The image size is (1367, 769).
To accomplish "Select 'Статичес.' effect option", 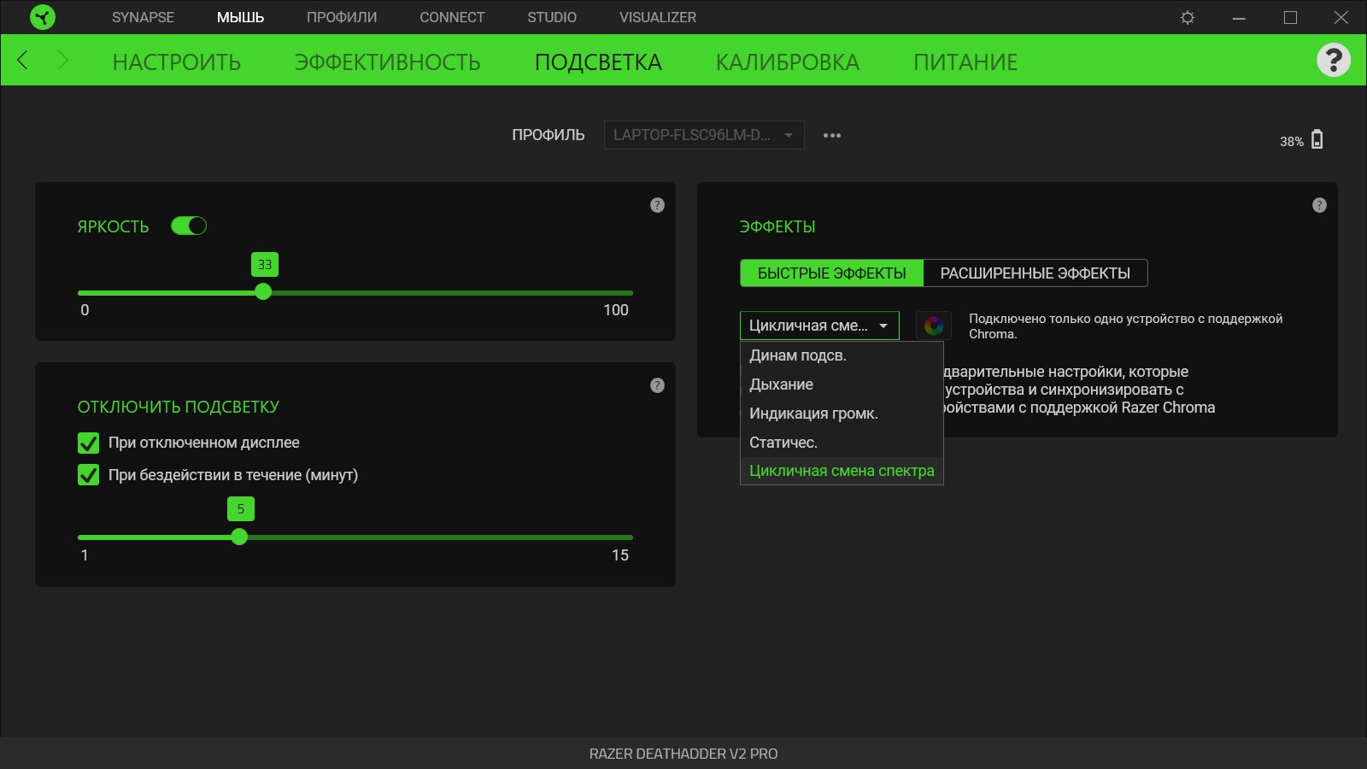I will tap(842, 443).
